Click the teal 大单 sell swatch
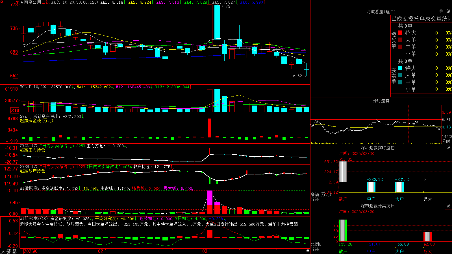Viewport: 452px width, 254px height. (400, 75)
